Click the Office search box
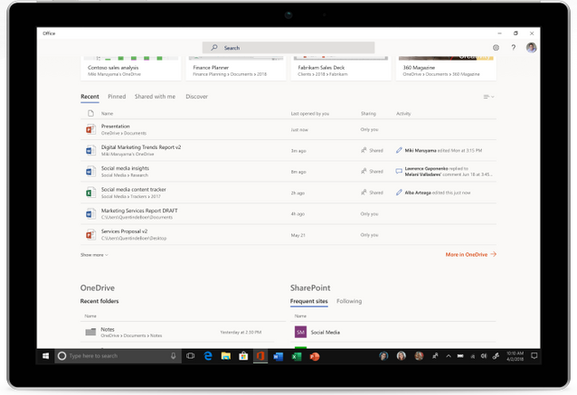Screen dimensions: 577x395 click(x=288, y=47)
